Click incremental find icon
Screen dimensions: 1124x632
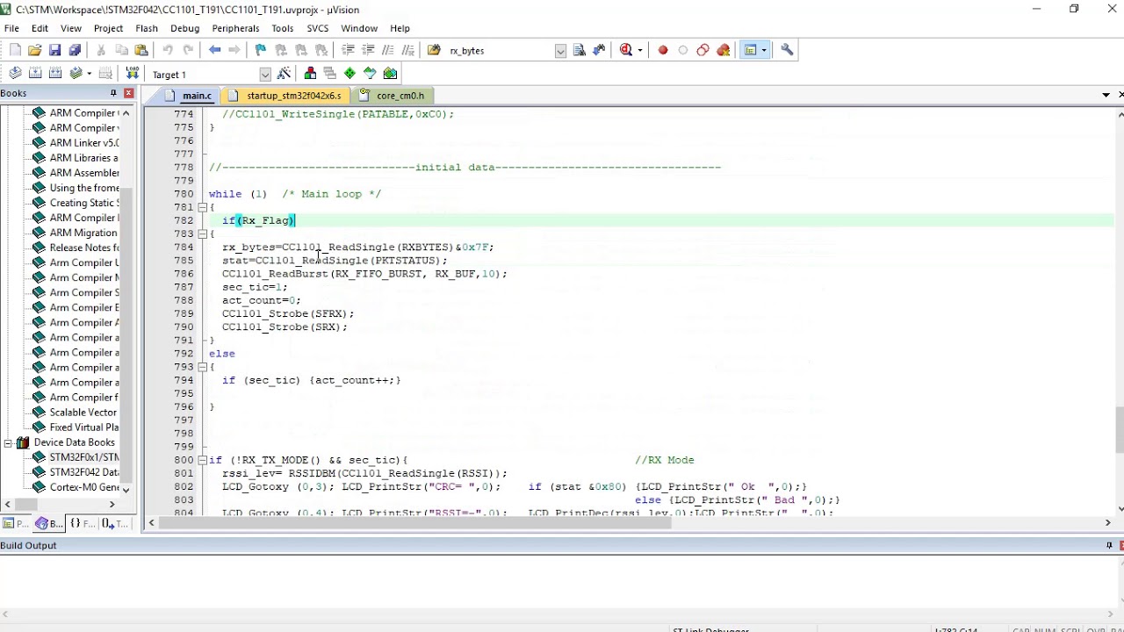pyautogui.click(x=600, y=50)
